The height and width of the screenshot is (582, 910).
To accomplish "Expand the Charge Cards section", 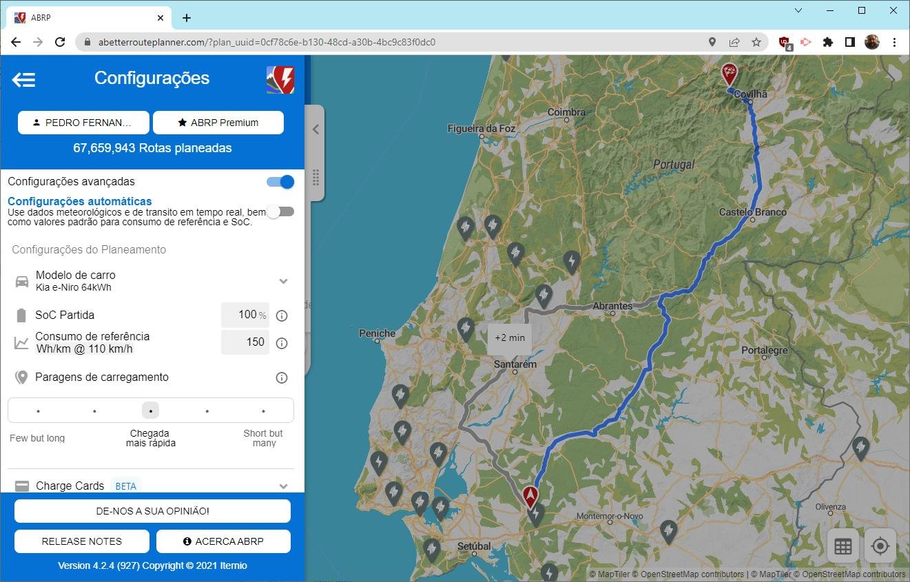I will [x=282, y=486].
